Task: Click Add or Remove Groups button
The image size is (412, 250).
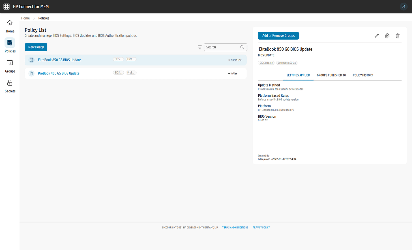Action: point(278,36)
